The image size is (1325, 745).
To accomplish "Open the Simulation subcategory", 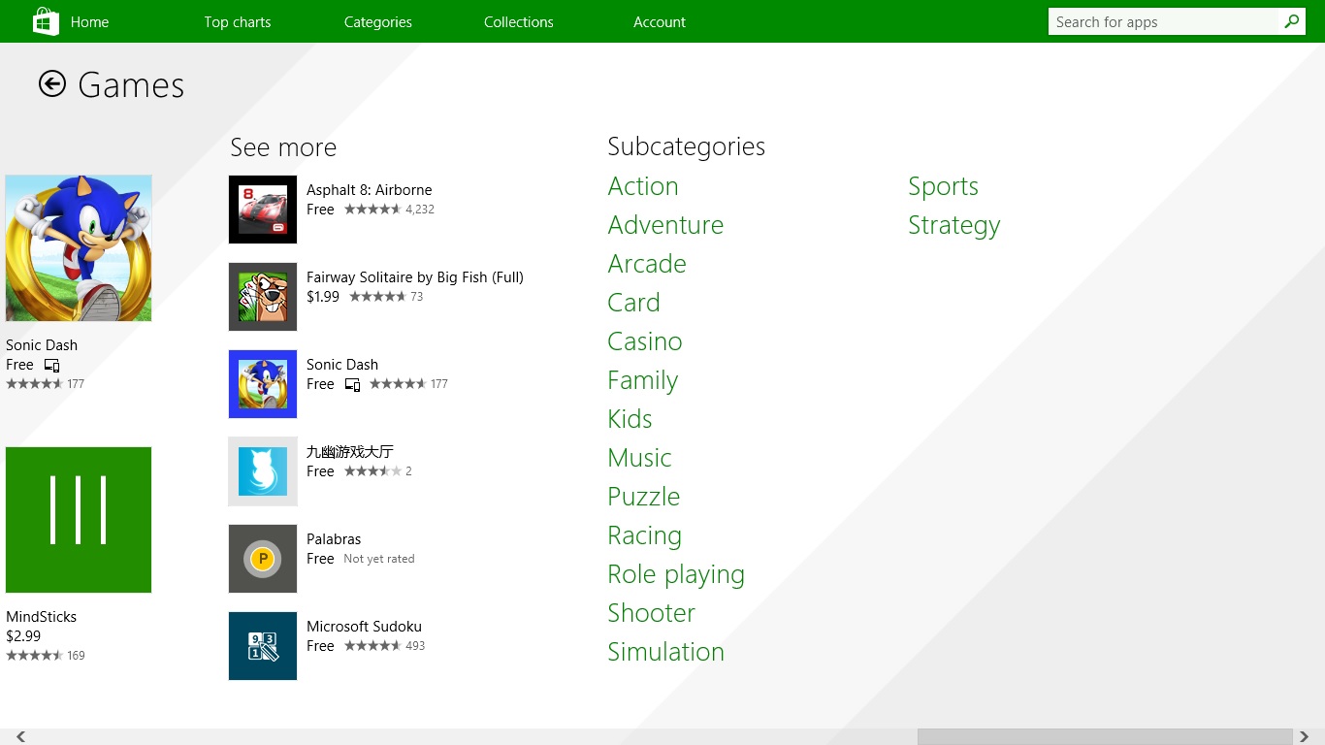I will (665, 652).
